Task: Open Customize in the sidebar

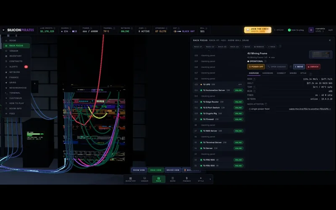Action: coord(16,98)
